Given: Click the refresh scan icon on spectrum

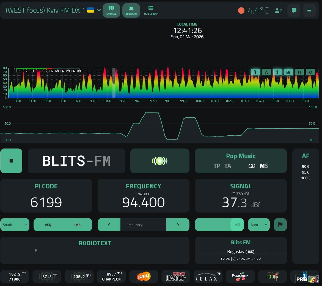Looking at the screenshot, I should click(310, 72).
